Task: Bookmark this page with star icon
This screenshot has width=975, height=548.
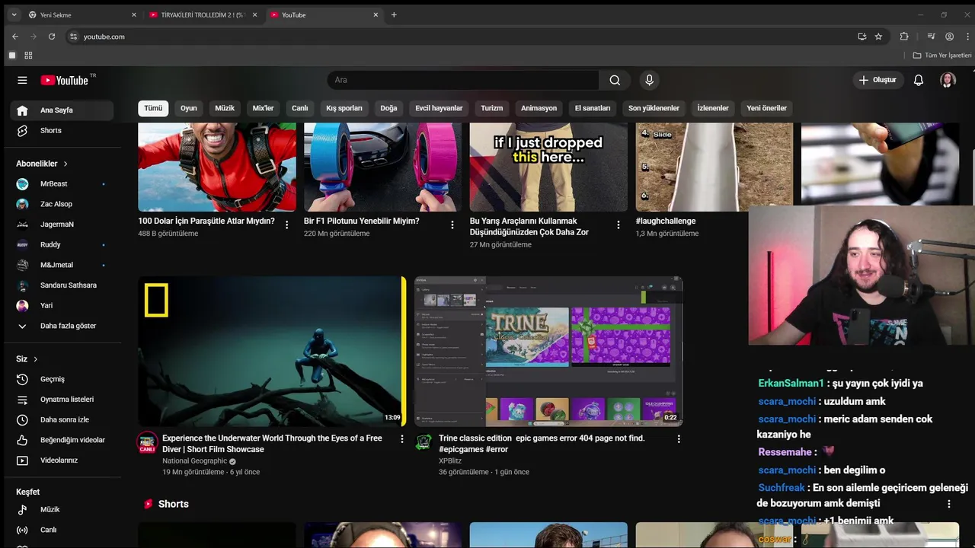Action: pyautogui.click(x=878, y=37)
